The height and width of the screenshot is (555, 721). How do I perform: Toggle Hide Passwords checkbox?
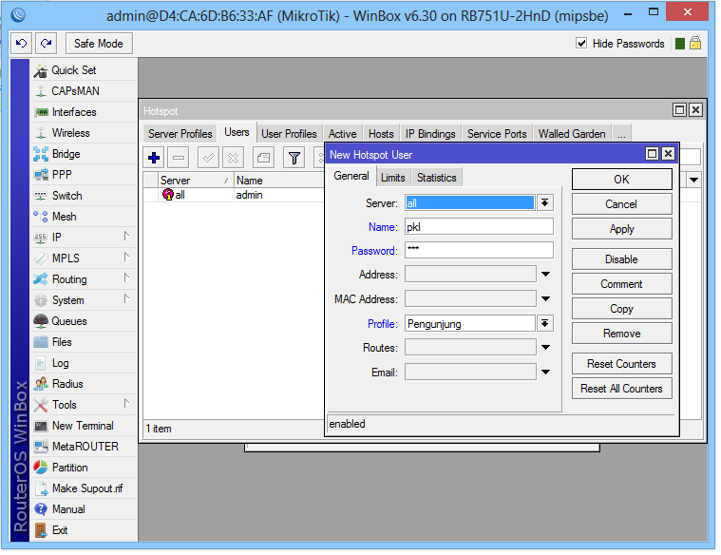pos(581,44)
